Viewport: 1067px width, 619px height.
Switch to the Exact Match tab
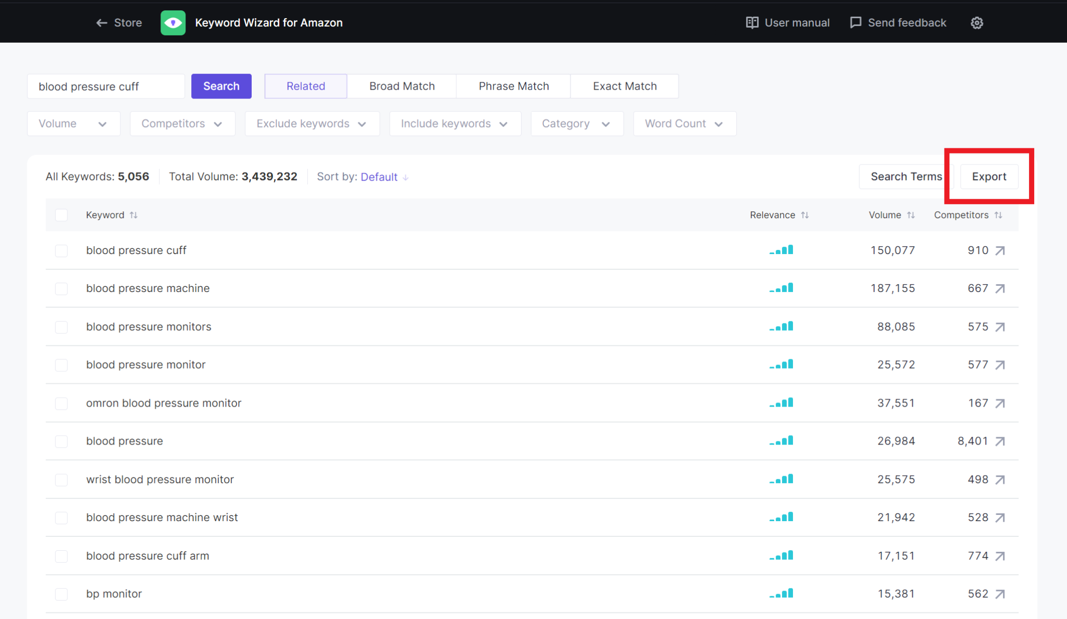(624, 86)
